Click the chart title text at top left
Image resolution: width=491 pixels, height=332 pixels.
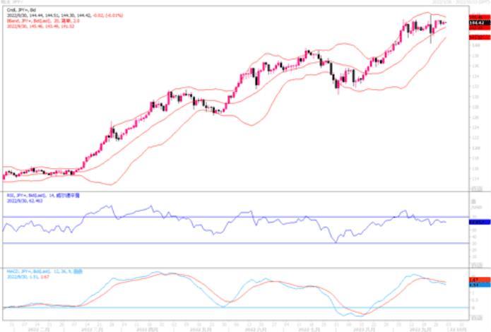pyautogui.click(x=11, y=2)
